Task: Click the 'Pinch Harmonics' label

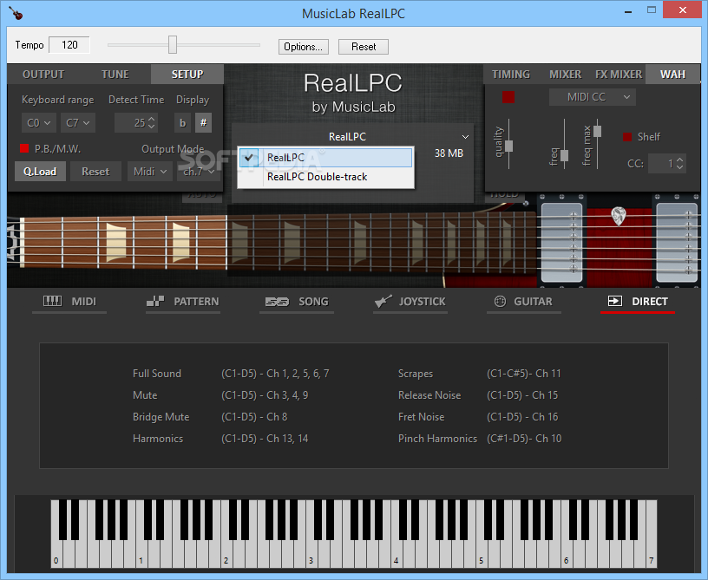Action: (437, 439)
